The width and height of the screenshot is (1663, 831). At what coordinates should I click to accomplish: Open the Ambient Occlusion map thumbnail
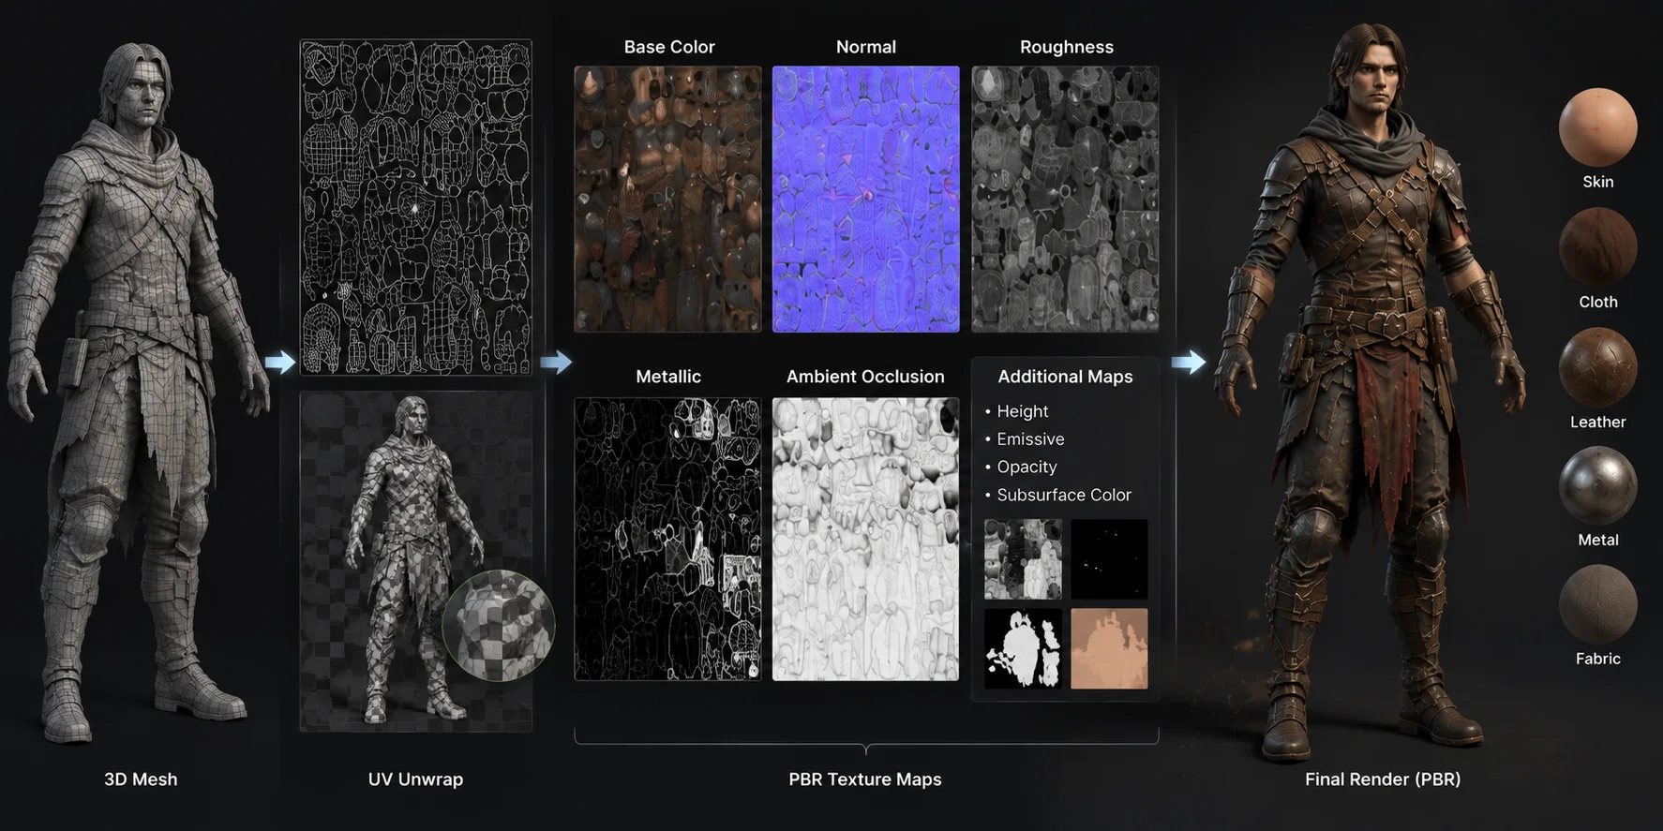tap(865, 539)
